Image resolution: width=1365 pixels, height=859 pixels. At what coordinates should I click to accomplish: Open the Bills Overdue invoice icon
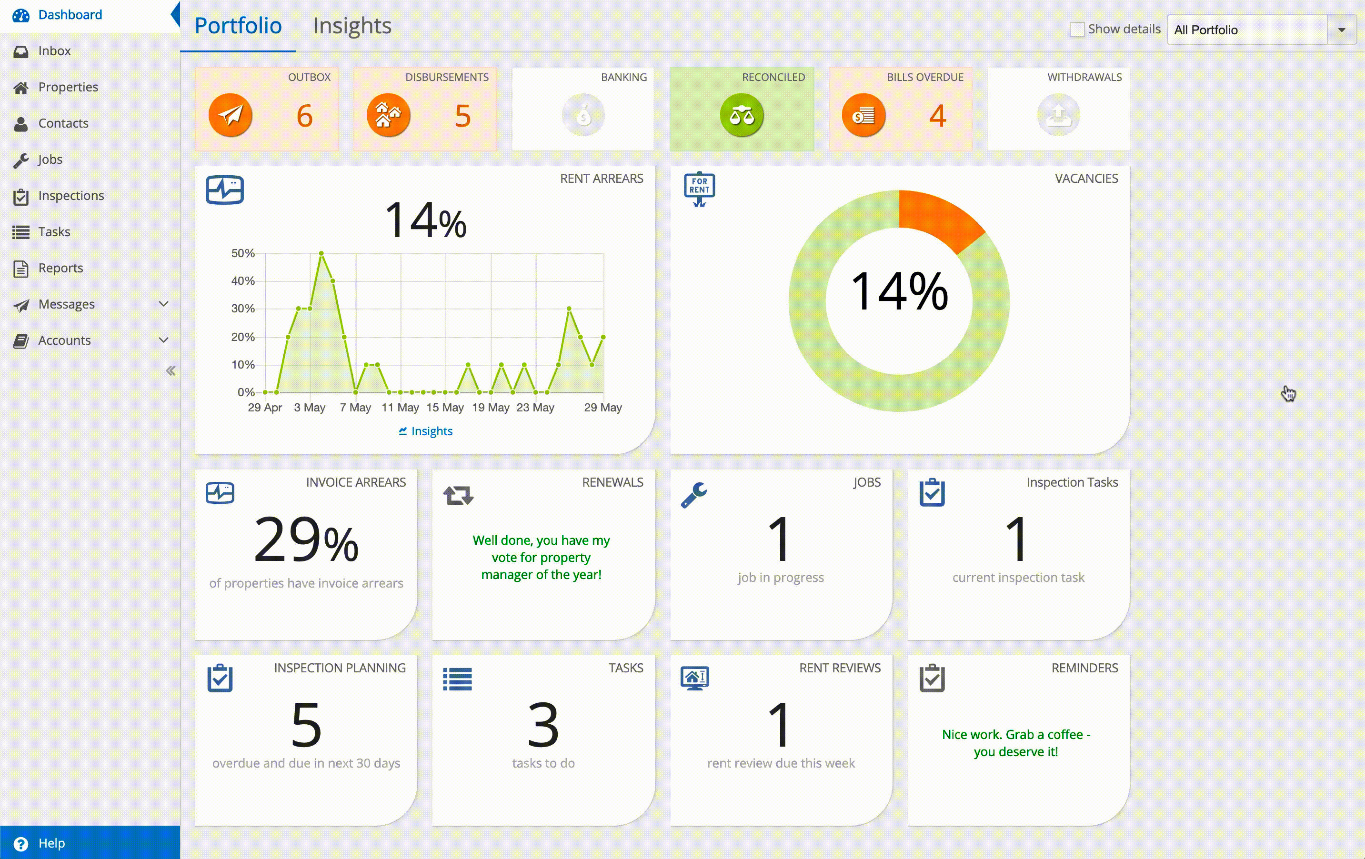[863, 115]
